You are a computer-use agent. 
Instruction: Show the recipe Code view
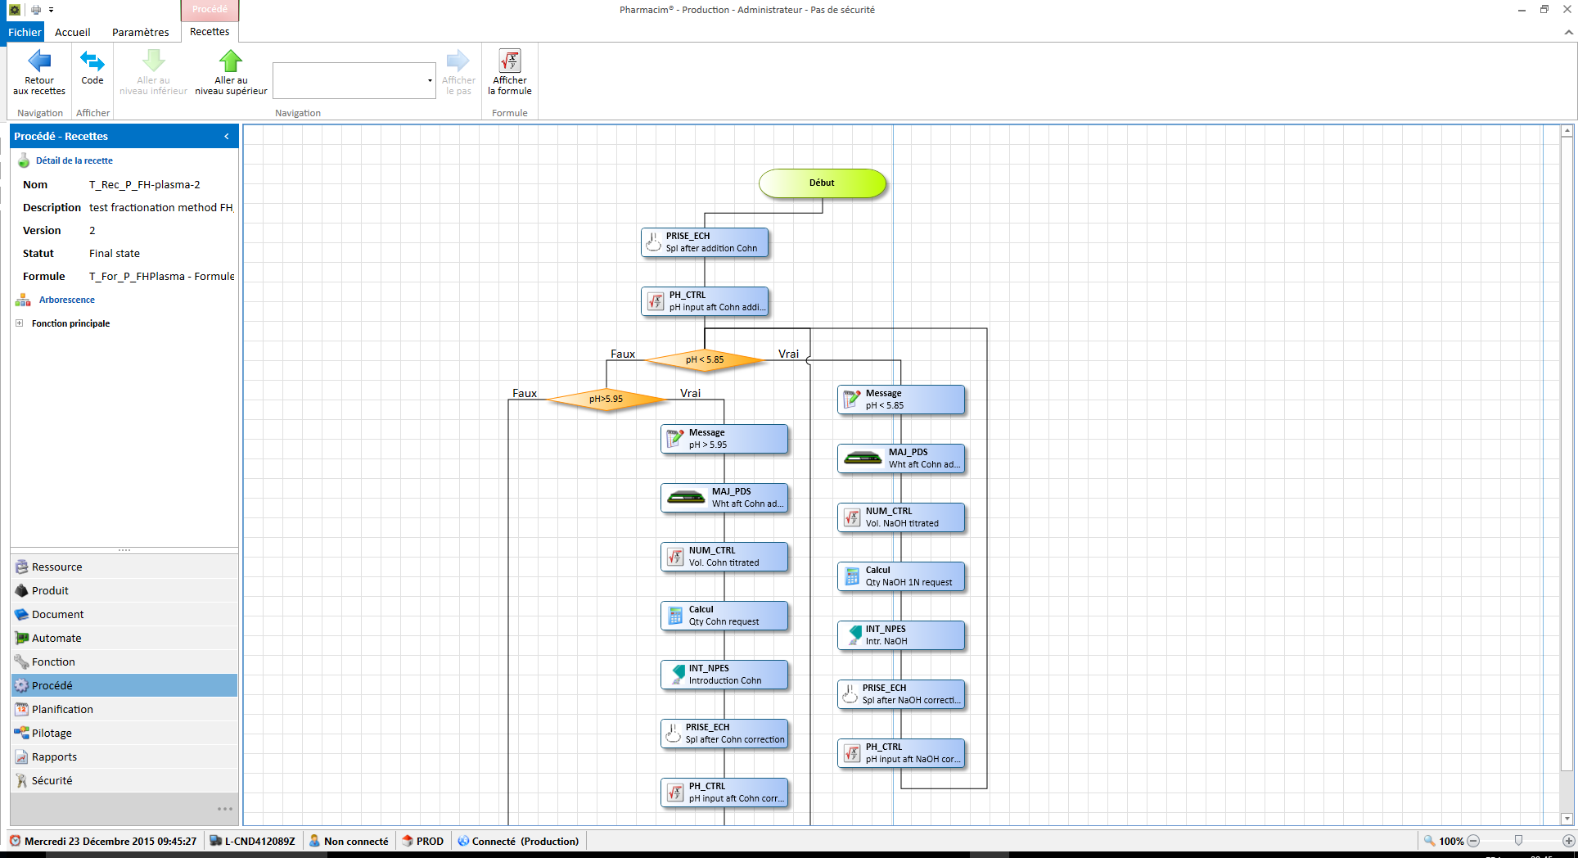tap(92, 67)
